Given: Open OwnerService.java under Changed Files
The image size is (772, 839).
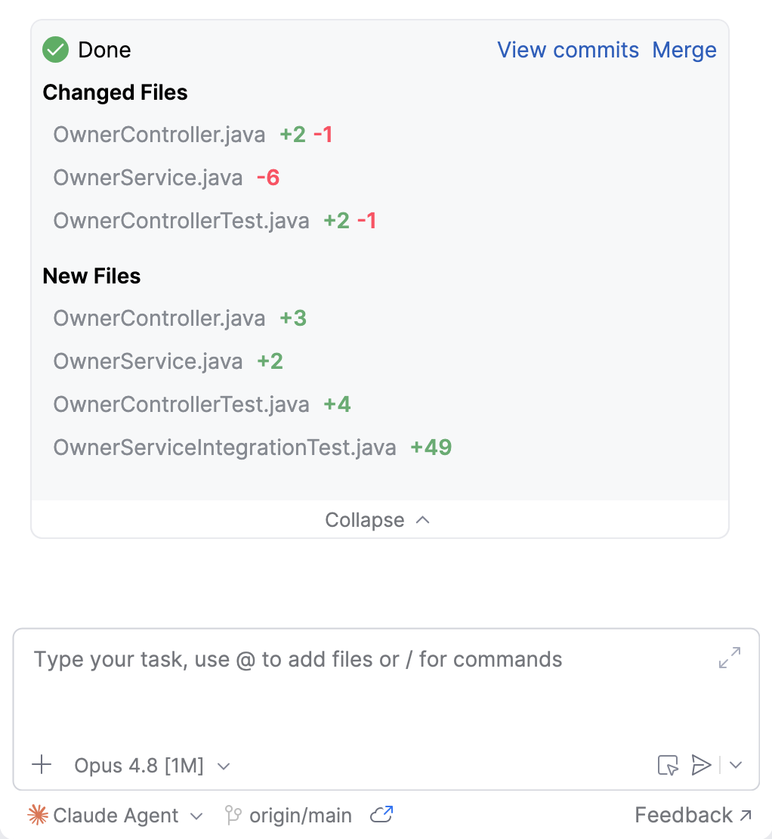Looking at the screenshot, I should (x=148, y=178).
